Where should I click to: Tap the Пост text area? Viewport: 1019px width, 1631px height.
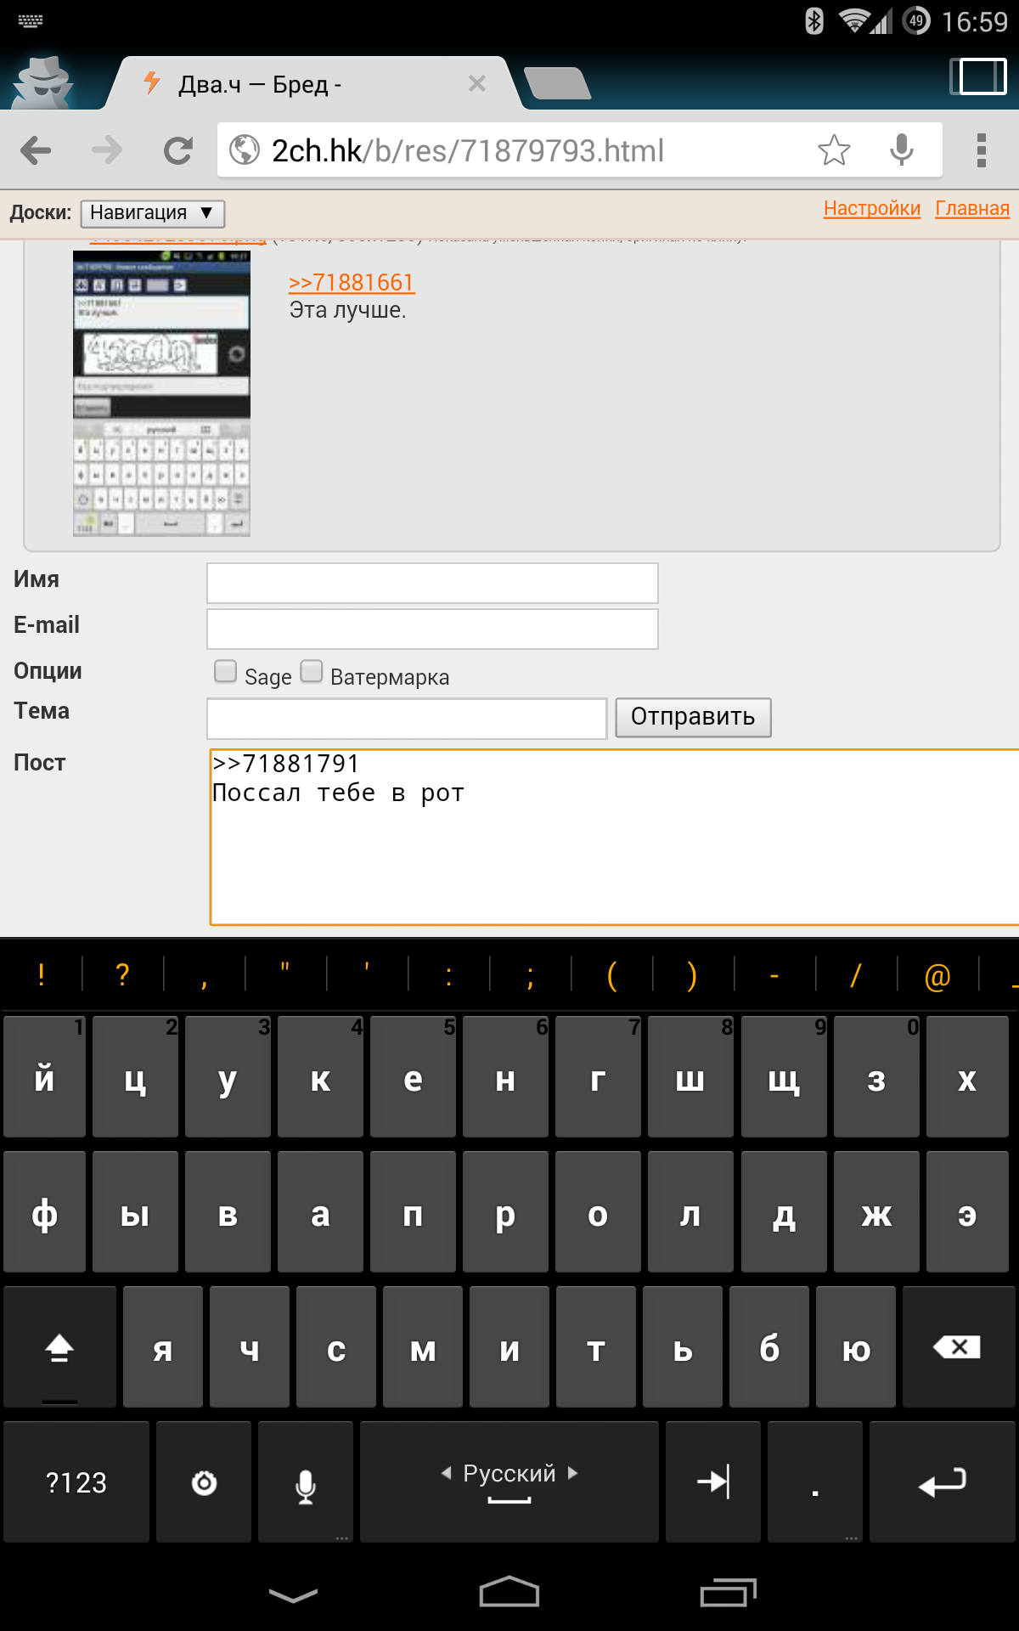tap(615, 837)
